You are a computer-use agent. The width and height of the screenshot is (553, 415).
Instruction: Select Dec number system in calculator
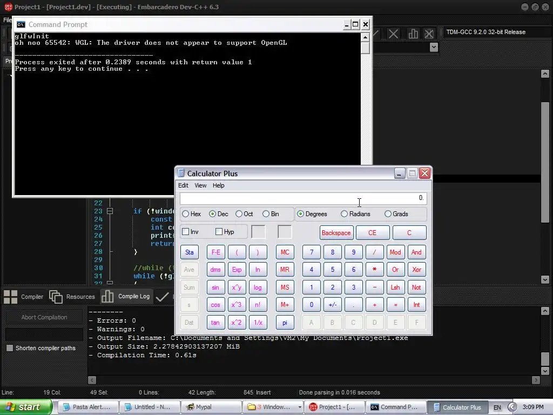click(212, 214)
